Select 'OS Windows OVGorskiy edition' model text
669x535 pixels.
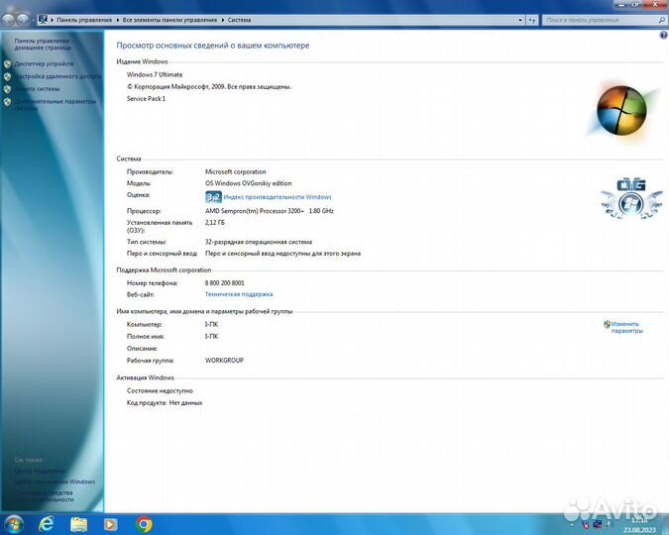point(249,183)
